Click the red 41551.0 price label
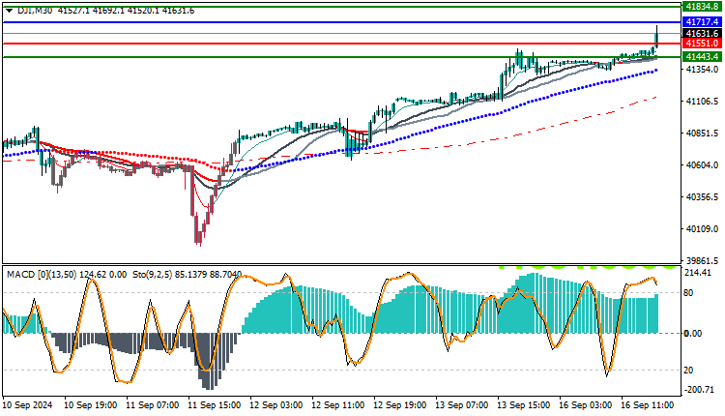The height and width of the screenshot is (416, 725). (x=702, y=44)
